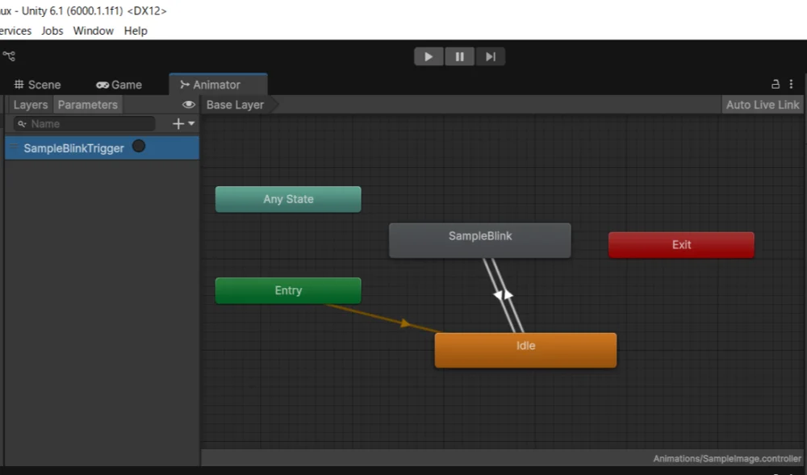
Task: Select the orange Idle state node
Action: [x=525, y=350]
